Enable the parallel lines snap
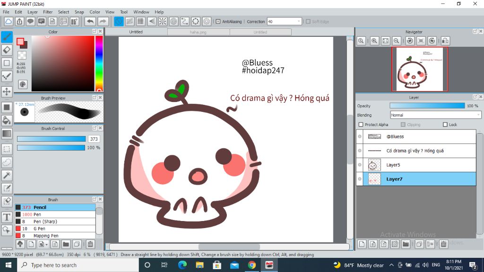484x272 pixels. tap(130, 21)
